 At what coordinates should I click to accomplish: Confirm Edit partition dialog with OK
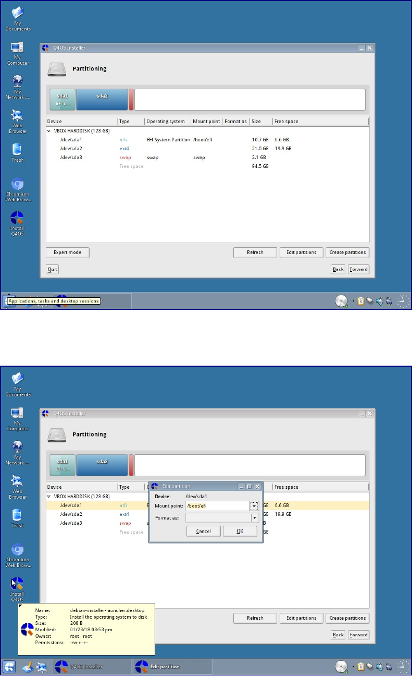click(x=240, y=531)
